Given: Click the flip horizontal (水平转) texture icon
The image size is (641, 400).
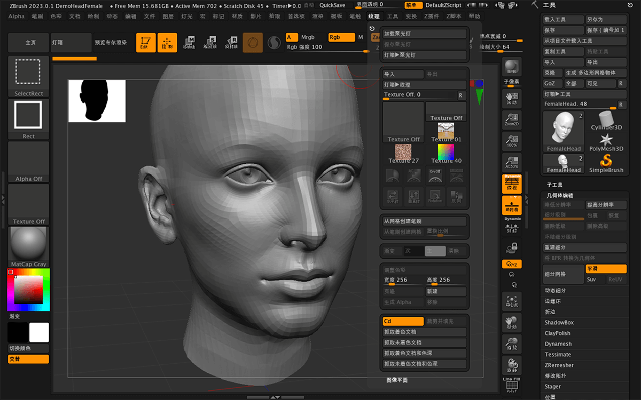Looking at the screenshot, I should pos(392,197).
